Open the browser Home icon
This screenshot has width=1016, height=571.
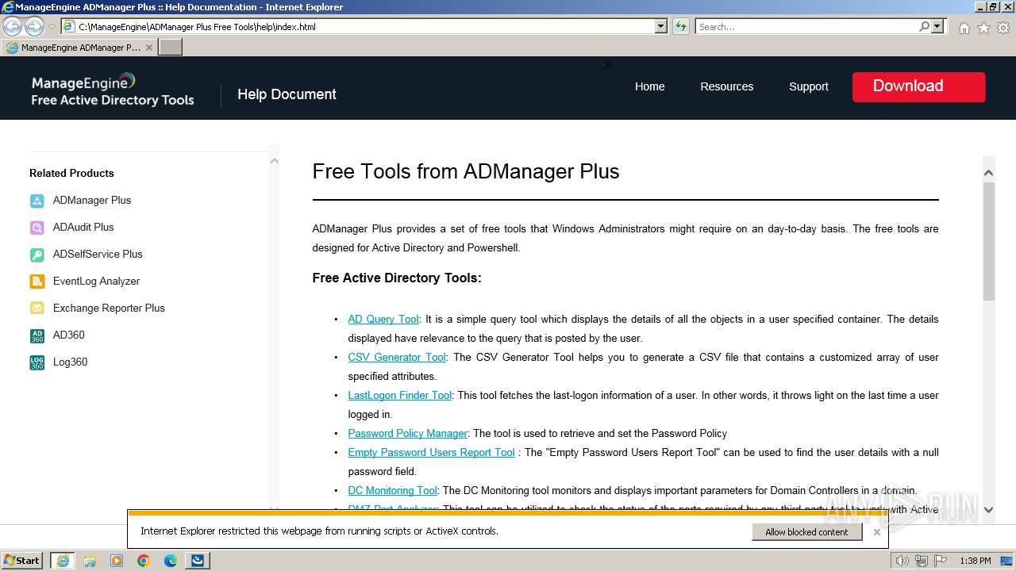point(964,28)
